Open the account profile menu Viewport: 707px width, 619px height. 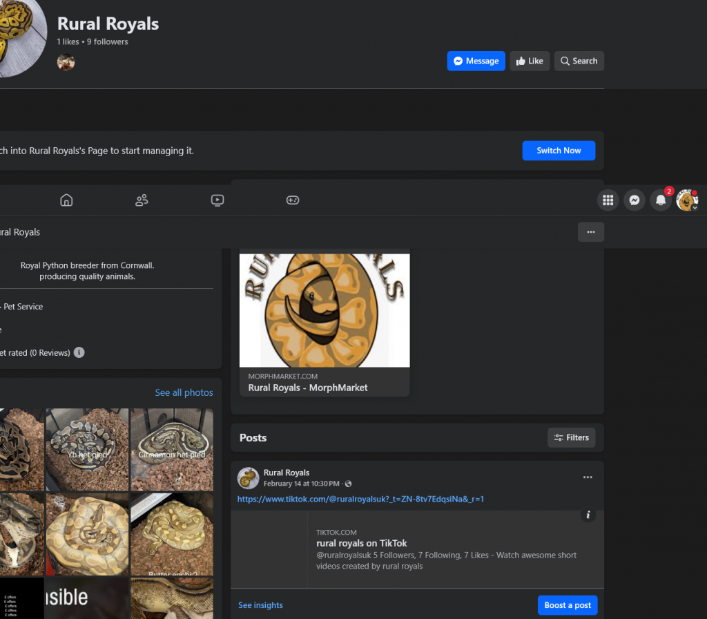pos(687,200)
